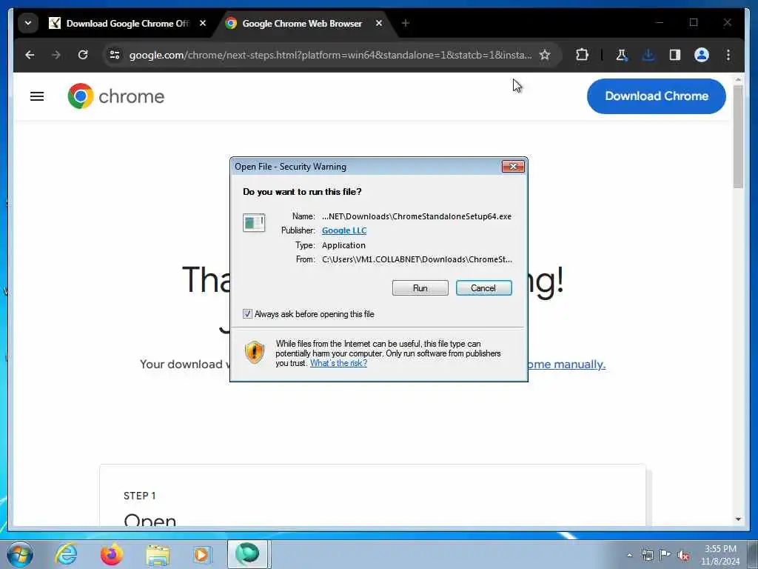Viewport: 758px width, 569px height.
Task: Click the application file icon in dialog
Action: 254,223
